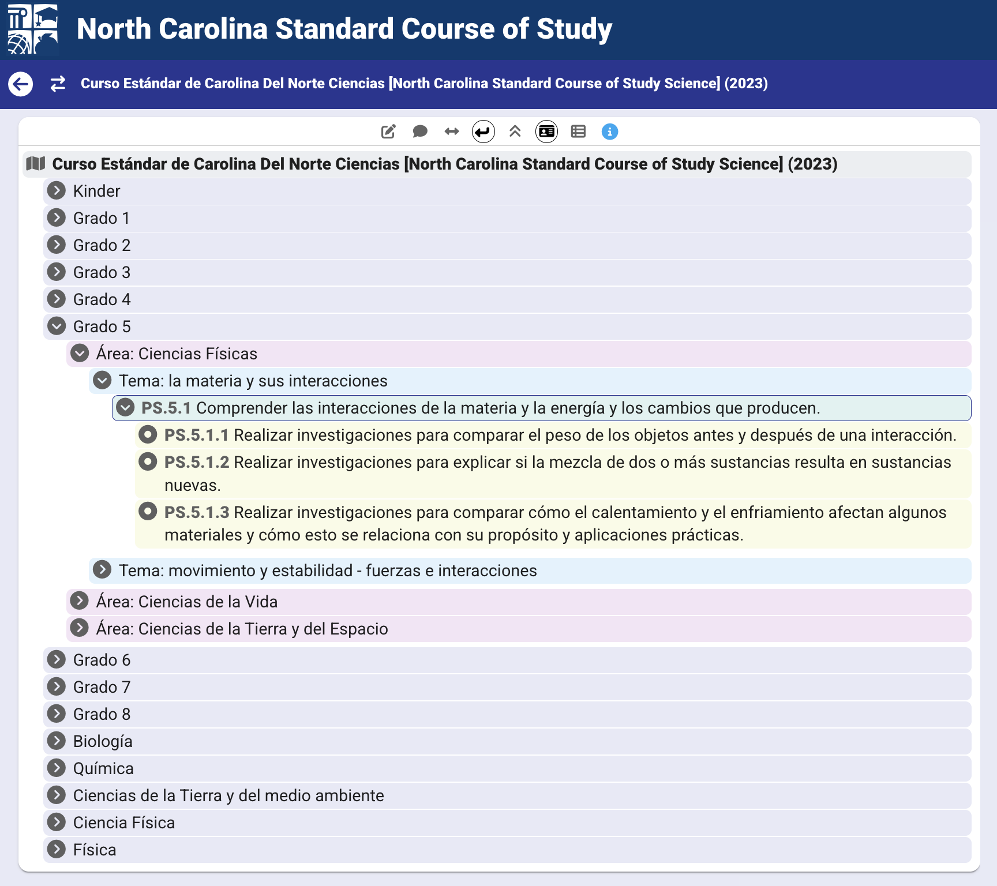Expand Grado 8 chevron
This screenshot has width=997, height=886.
(57, 714)
